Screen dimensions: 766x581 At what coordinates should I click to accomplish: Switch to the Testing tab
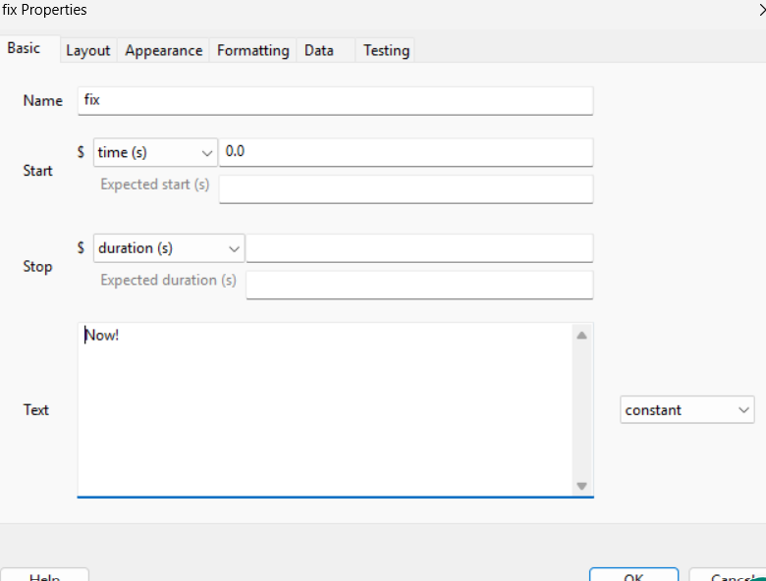point(386,50)
